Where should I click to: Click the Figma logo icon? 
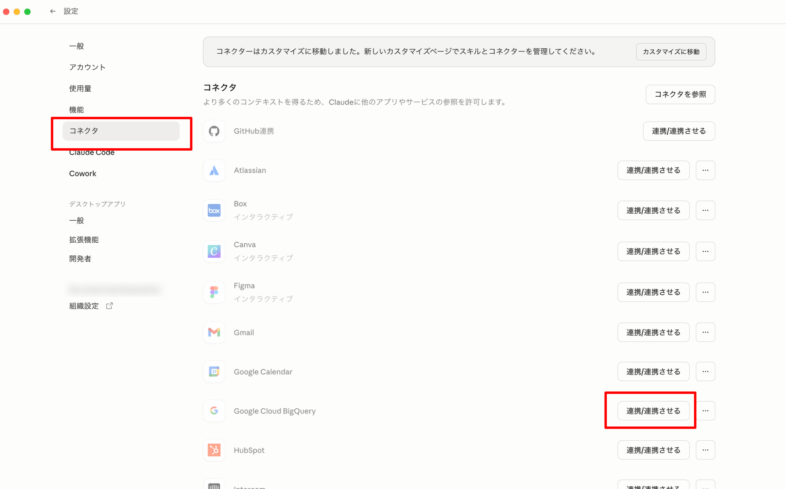[214, 292]
